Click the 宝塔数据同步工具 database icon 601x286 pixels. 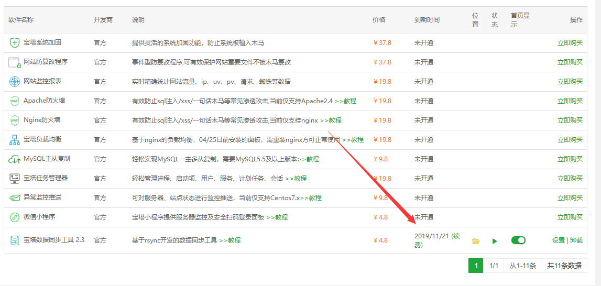14,241
